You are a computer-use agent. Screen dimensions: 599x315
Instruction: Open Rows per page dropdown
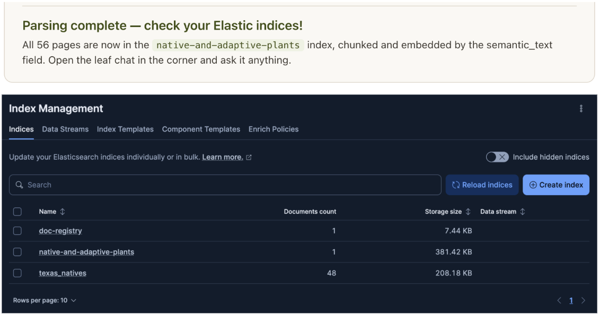[45, 301]
